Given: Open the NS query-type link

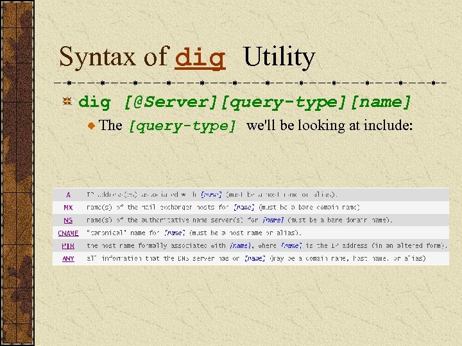Looking at the screenshot, I should tap(68, 220).
